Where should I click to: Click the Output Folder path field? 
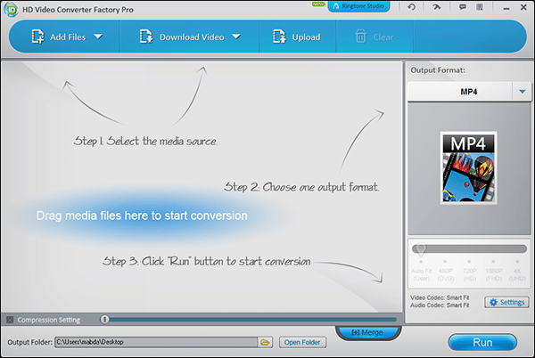click(x=155, y=342)
